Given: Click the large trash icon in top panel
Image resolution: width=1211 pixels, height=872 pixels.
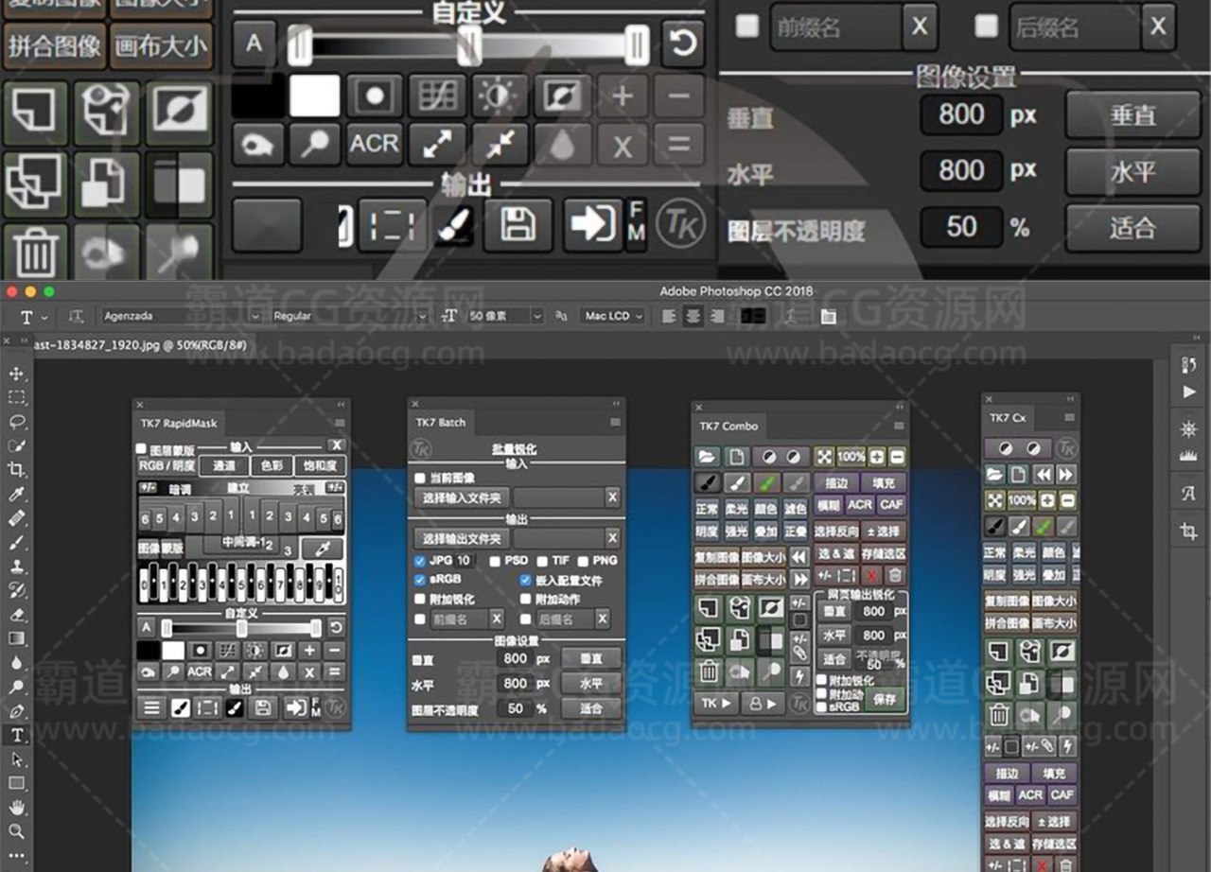Looking at the screenshot, I should tap(35, 253).
